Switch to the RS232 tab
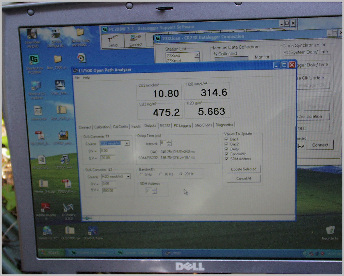 [165, 126]
